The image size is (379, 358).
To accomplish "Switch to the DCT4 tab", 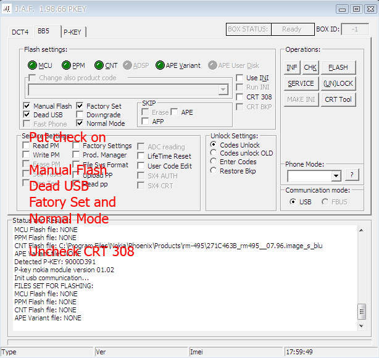I will pos(20,32).
